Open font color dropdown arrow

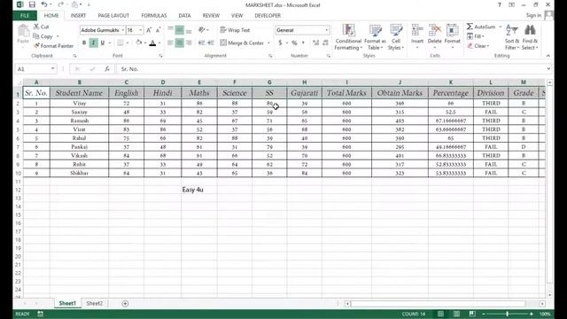159,43
